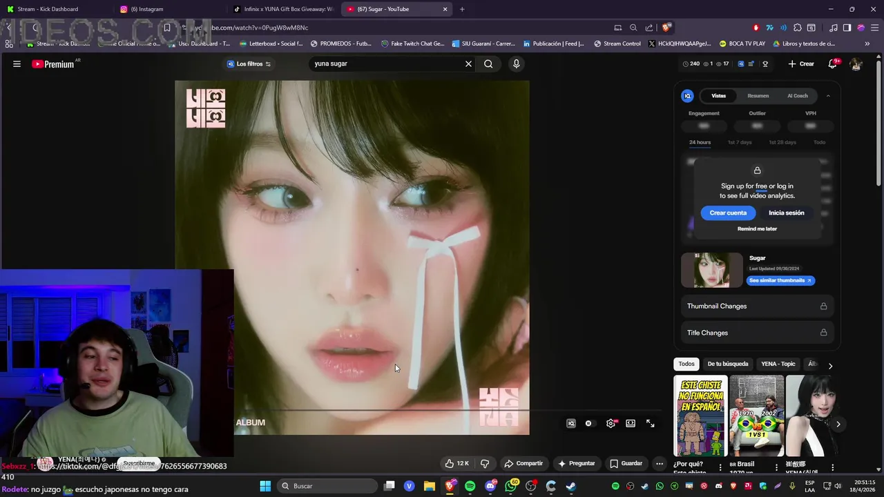The width and height of the screenshot is (884, 497).
Task: Open the Sugar thumbnail in IQ panel
Action: [x=712, y=270]
